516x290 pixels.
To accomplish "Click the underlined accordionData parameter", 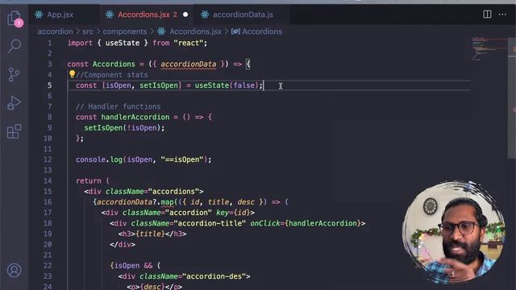I will pyautogui.click(x=189, y=64).
